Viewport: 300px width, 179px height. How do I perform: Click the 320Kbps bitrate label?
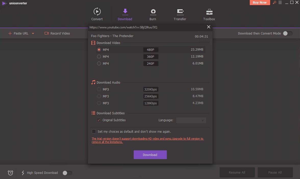[x=151, y=89]
